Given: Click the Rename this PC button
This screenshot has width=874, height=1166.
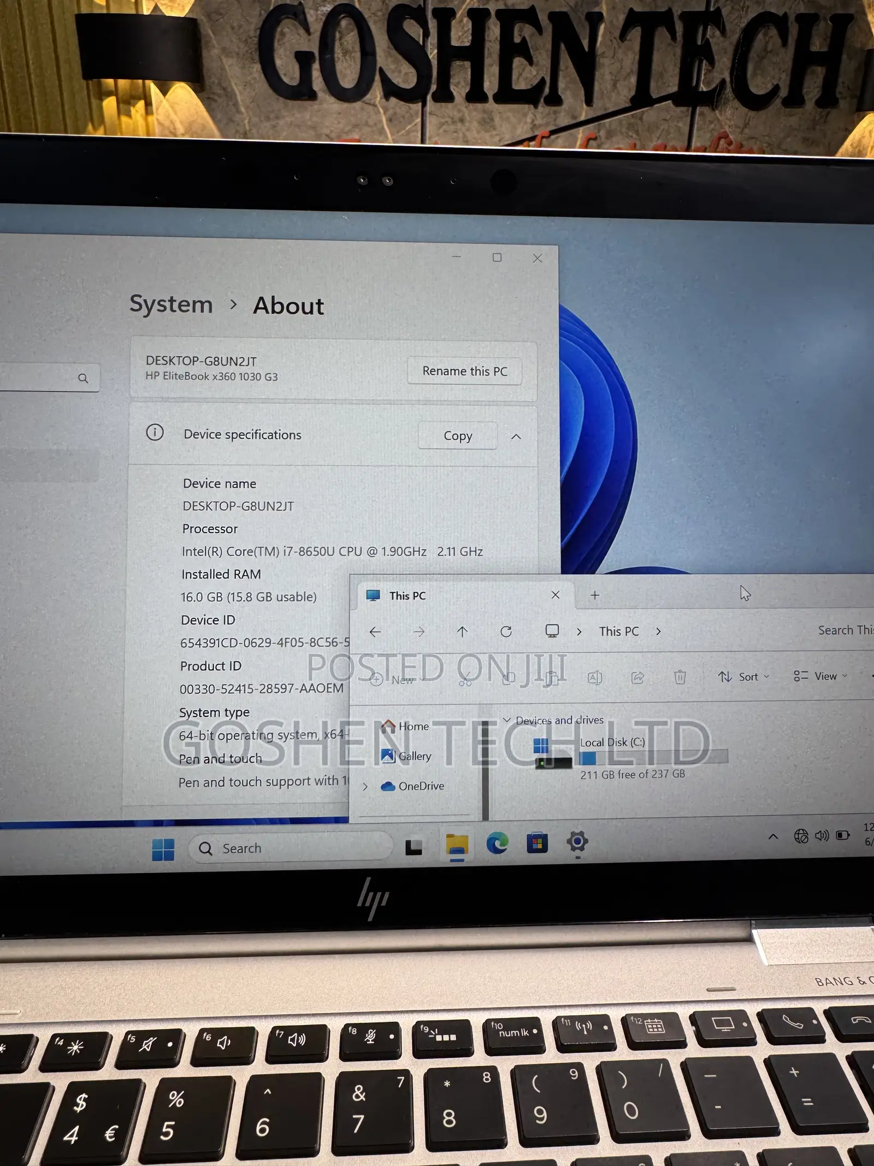Looking at the screenshot, I should click(x=464, y=371).
